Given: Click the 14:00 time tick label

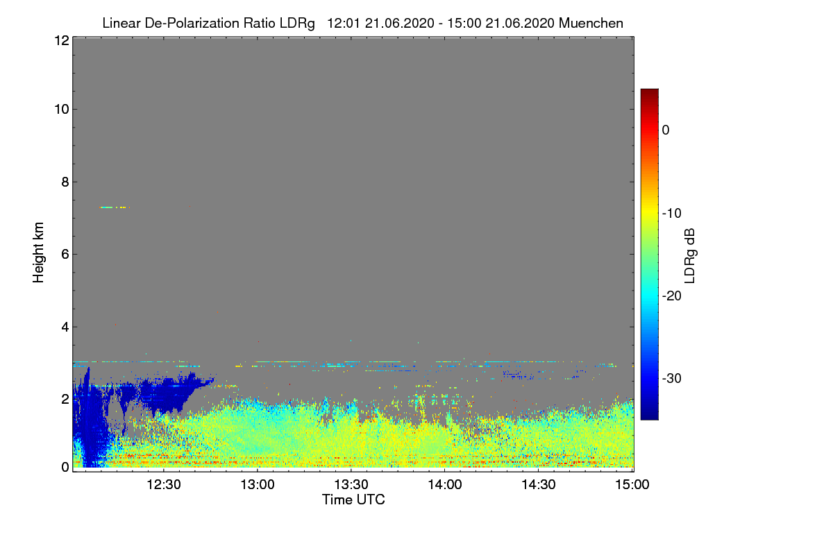Looking at the screenshot, I should click(x=445, y=484).
